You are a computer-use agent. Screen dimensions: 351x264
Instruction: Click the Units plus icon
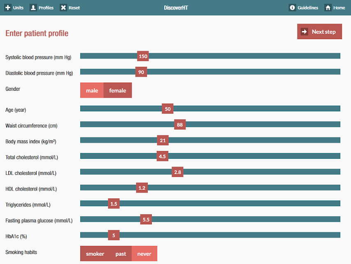point(8,8)
